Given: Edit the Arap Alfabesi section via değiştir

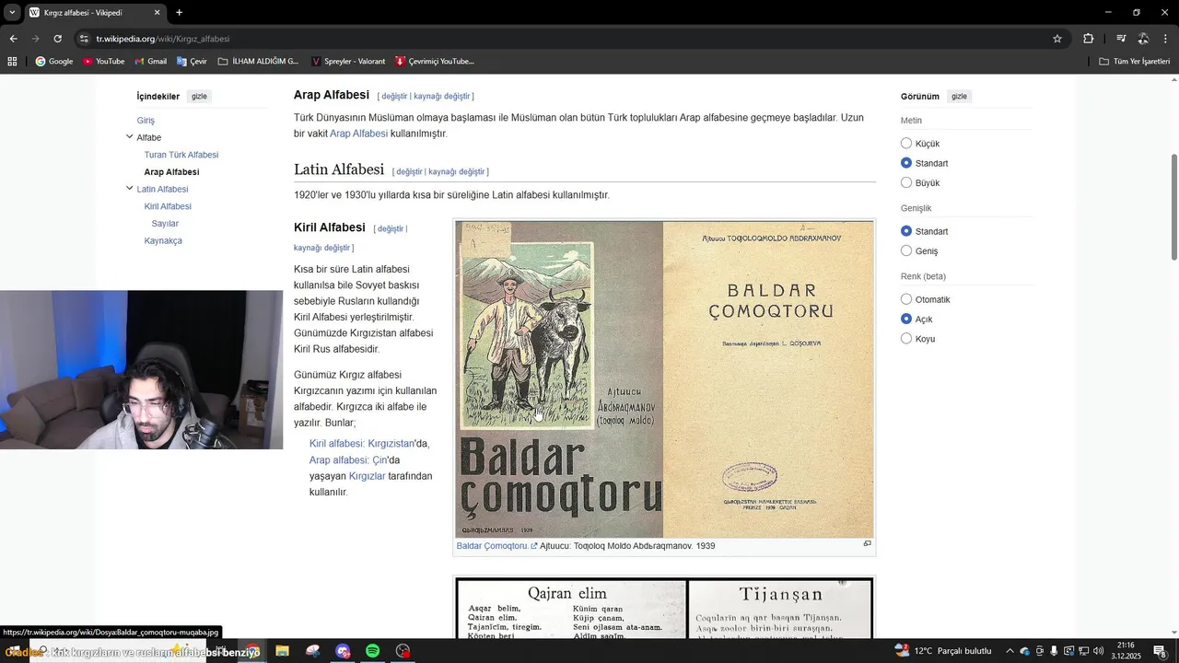Looking at the screenshot, I should click(x=394, y=96).
